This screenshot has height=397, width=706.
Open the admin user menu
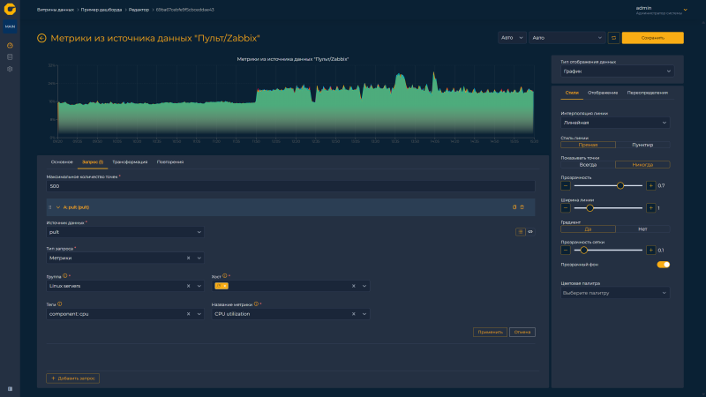[661, 10]
